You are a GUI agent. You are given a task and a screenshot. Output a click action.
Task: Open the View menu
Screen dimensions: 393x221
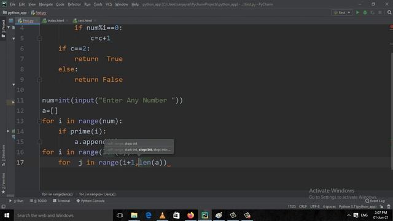point(32,4)
